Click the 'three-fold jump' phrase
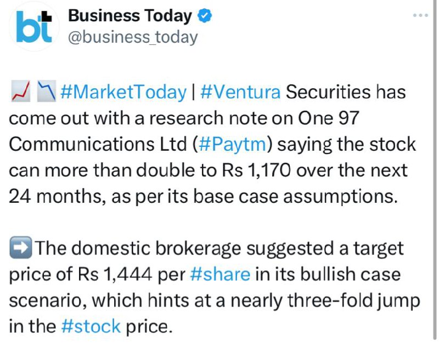The width and height of the screenshot is (439, 358). tap(354, 300)
